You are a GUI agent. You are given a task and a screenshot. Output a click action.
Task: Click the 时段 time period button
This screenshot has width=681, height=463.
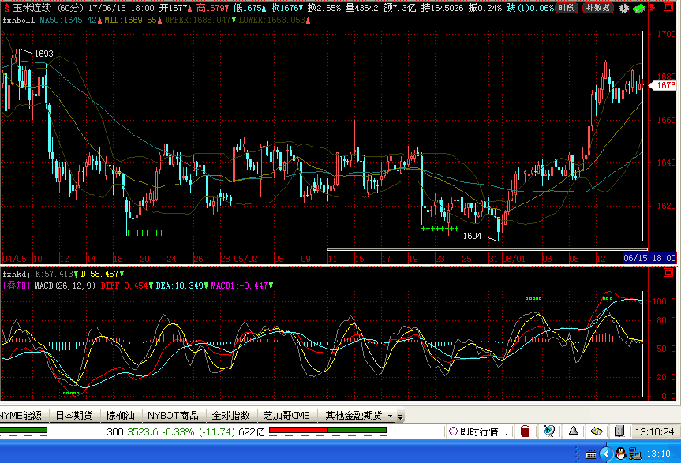566,8
